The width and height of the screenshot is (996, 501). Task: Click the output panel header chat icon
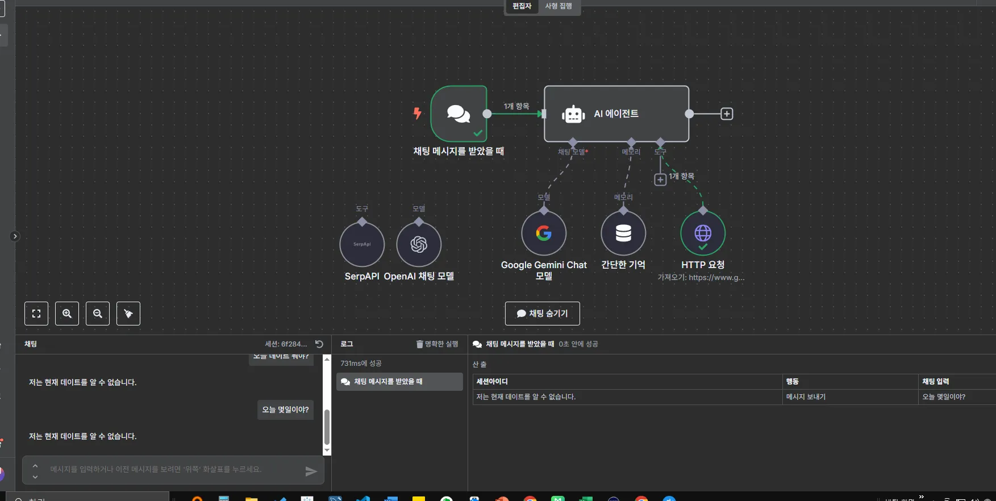(477, 344)
